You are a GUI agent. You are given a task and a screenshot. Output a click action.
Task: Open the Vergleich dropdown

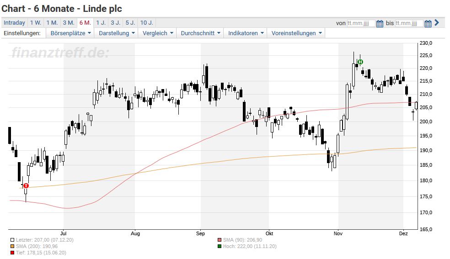tap(158, 33)
